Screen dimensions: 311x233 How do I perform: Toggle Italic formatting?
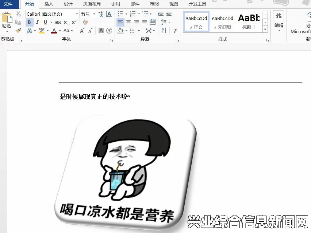click(37, 22)
